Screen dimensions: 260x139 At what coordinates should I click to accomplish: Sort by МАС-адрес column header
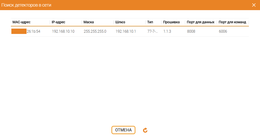coord(21,22)
